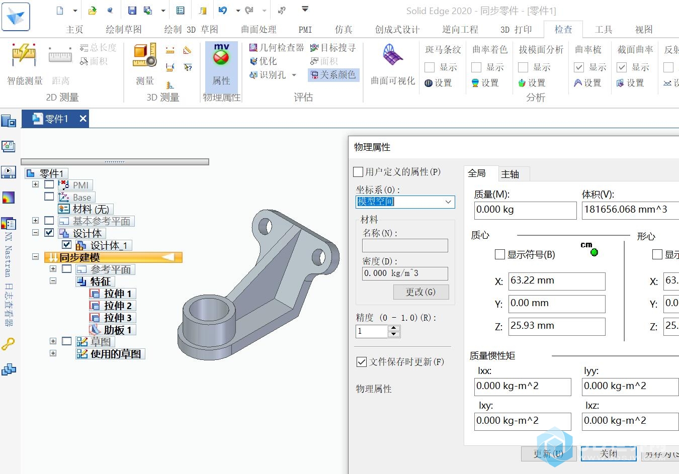Open the Customize Quick Access Toolbar dropdown
The width and height of the screenshot is (679, 474).
coord(305,10)
